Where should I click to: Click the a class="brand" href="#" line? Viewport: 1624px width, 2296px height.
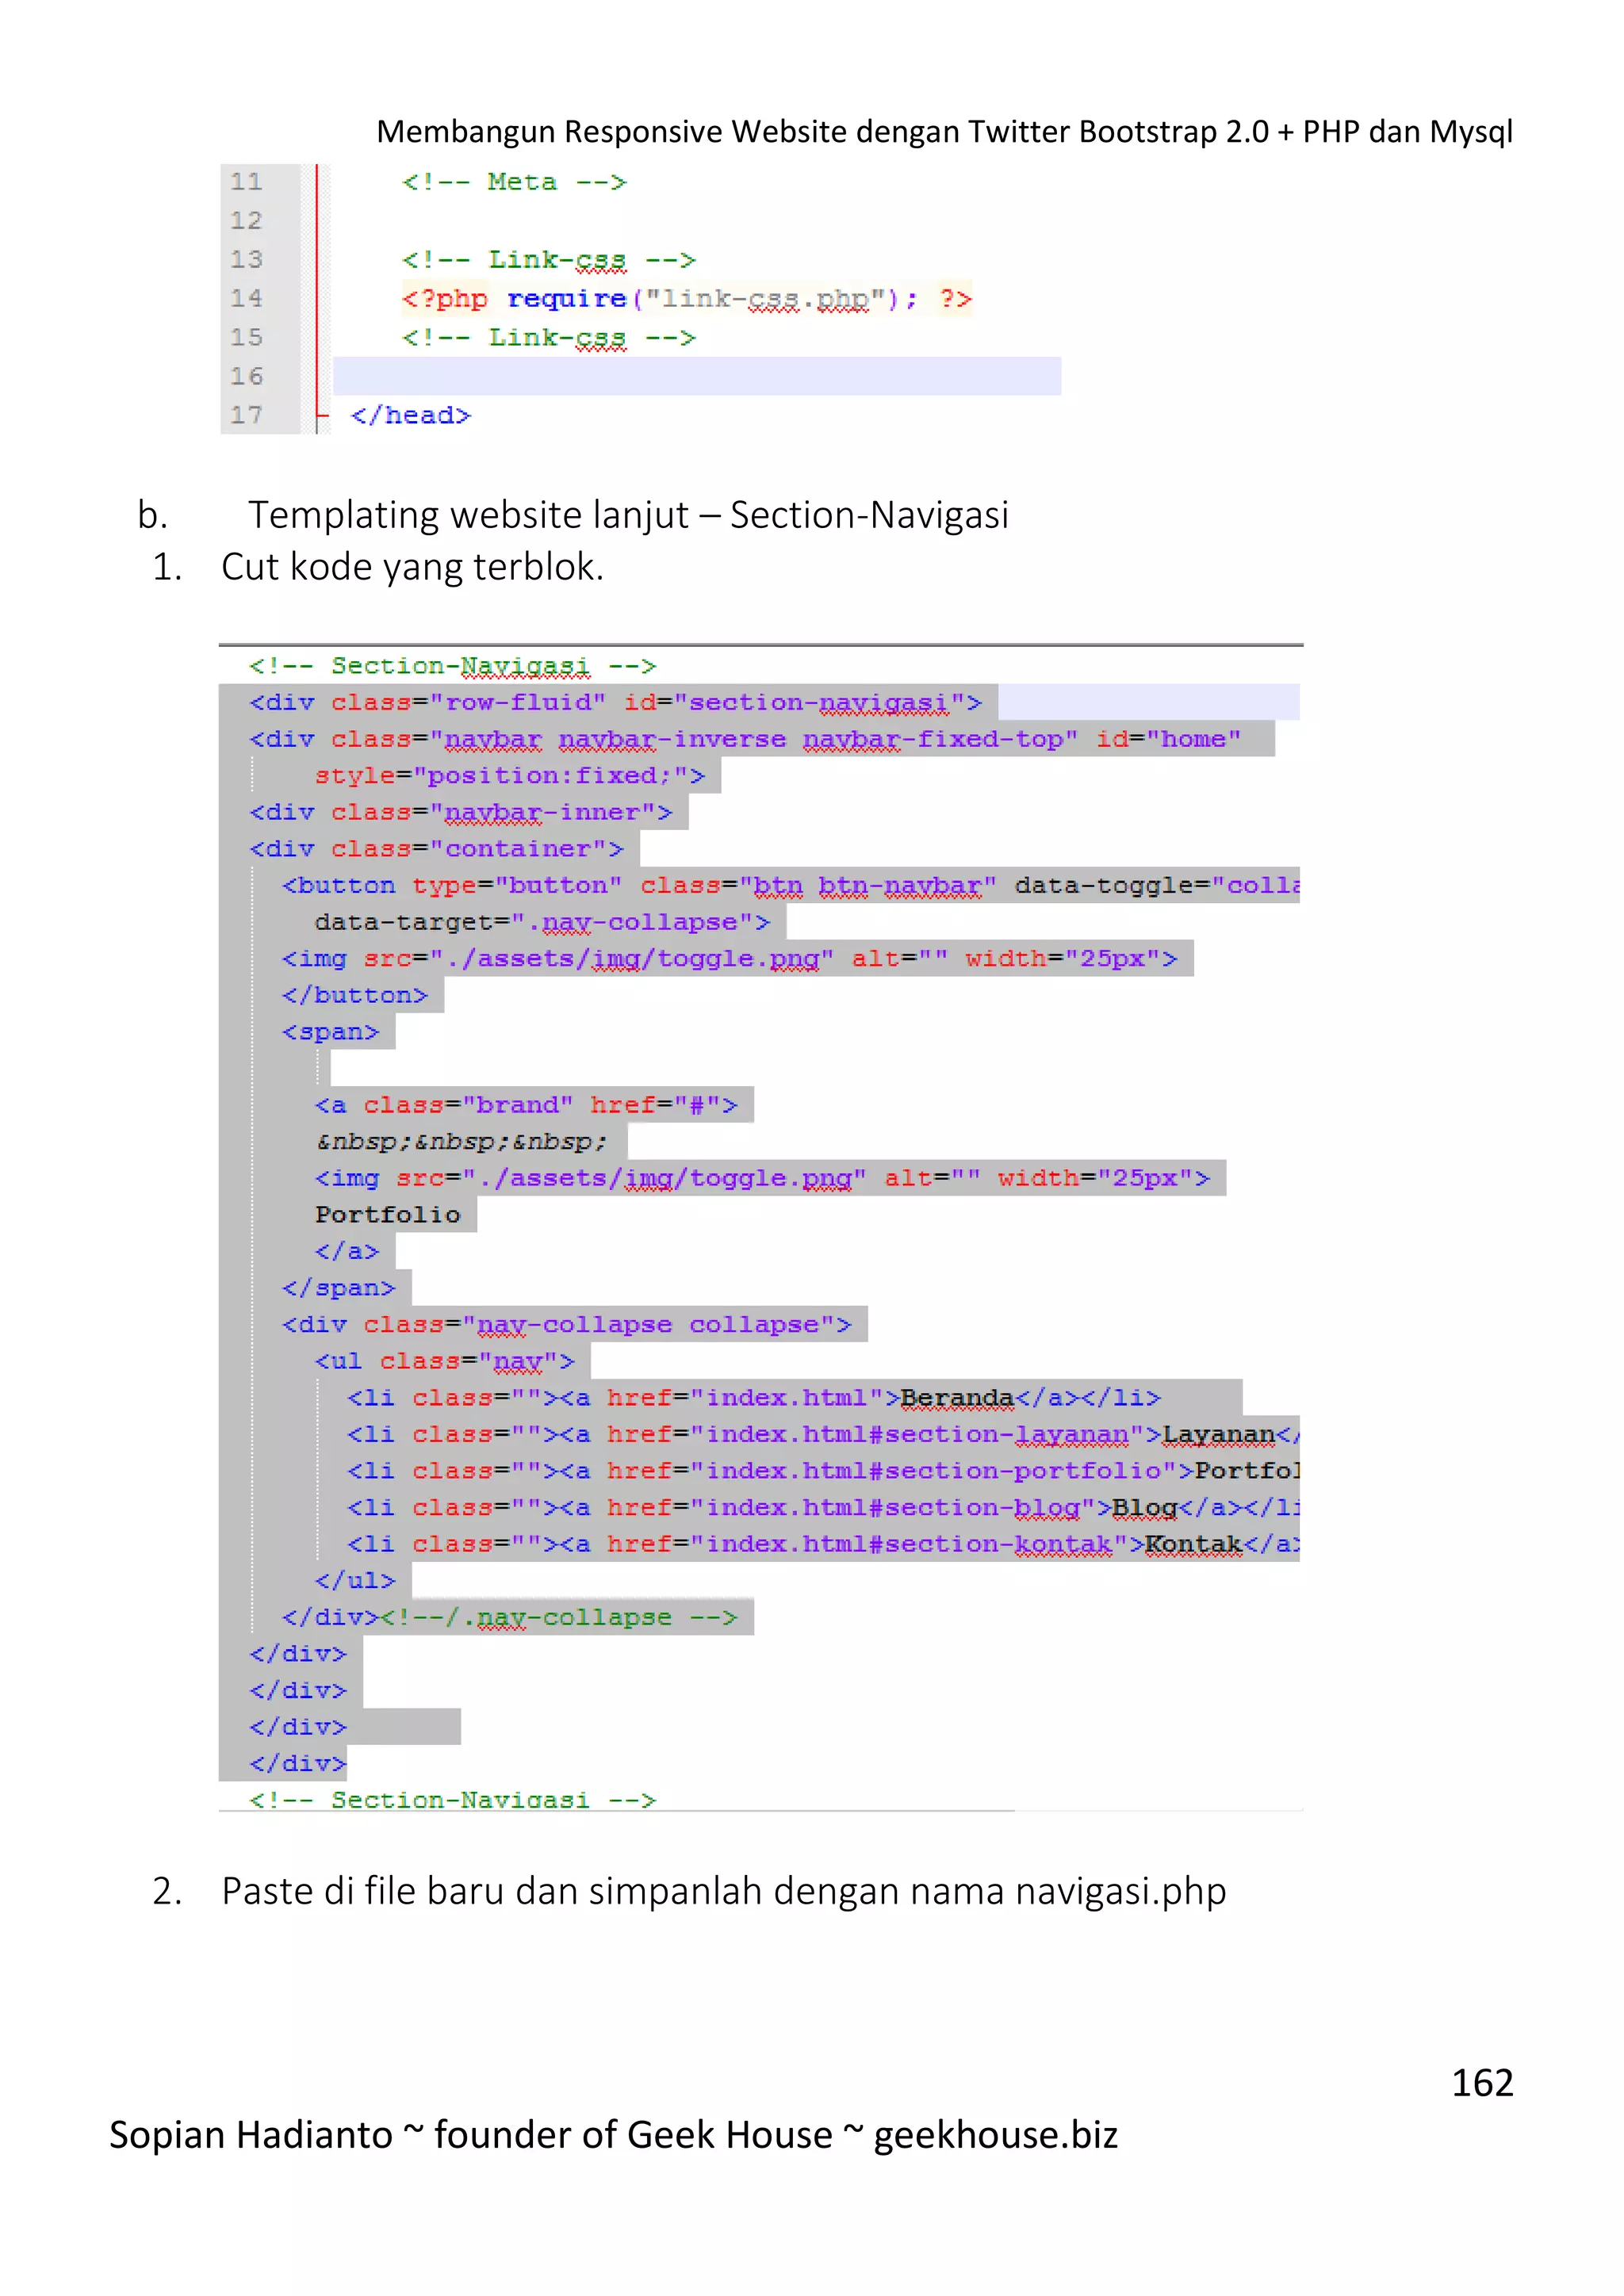(x=526, y=1105)
